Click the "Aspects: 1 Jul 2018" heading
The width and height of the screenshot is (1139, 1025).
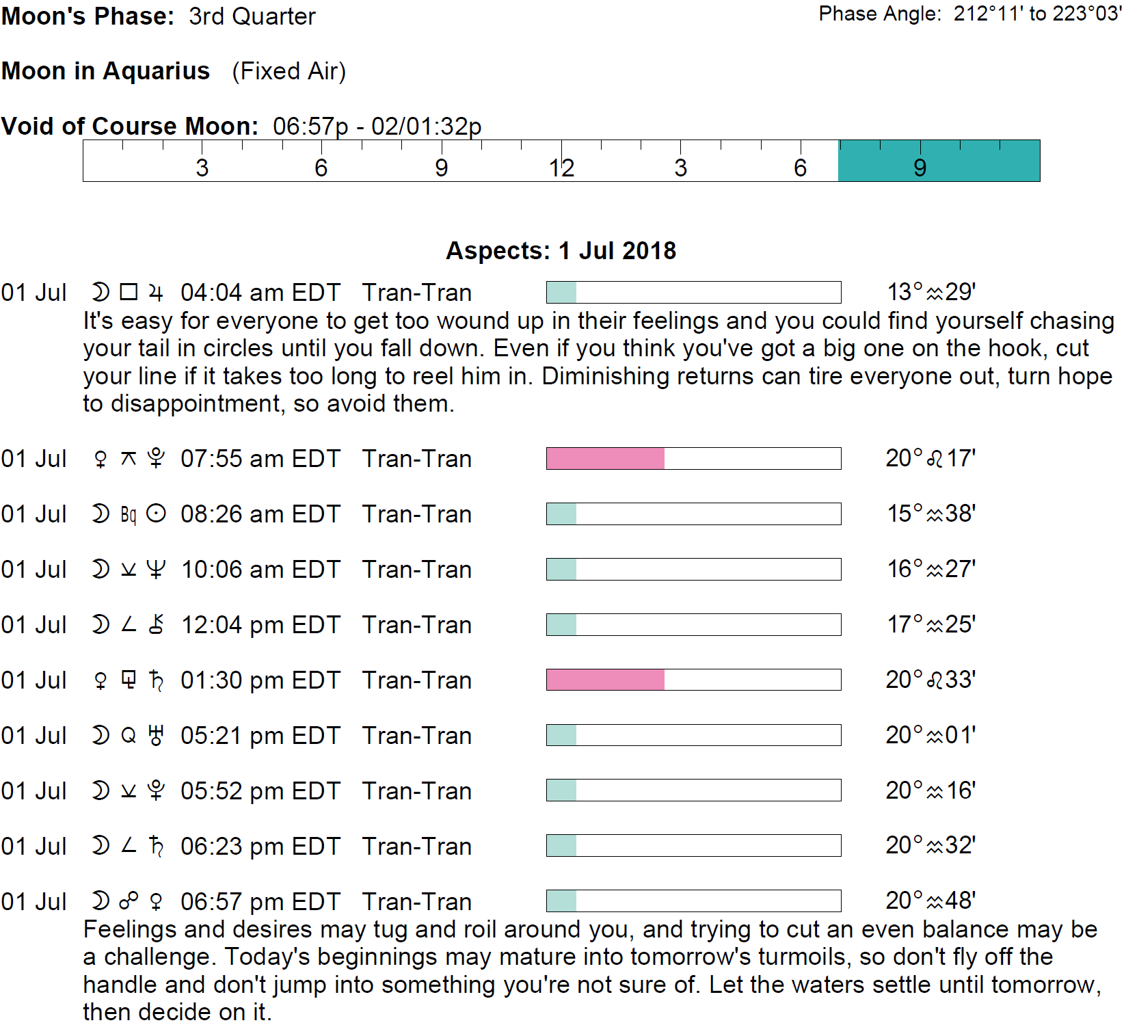(x=561, y=251)
